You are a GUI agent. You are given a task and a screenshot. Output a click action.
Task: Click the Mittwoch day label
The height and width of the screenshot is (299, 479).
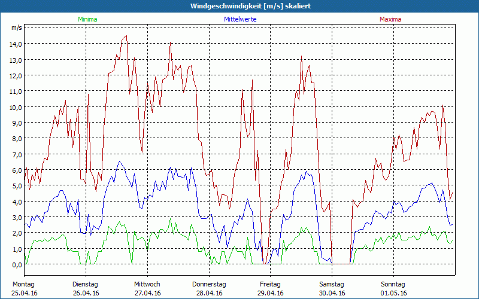point(147,285)
